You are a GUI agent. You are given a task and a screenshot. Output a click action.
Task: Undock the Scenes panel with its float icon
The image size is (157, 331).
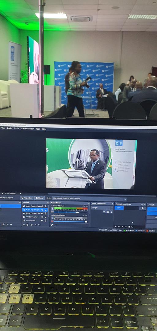[20, 203]
